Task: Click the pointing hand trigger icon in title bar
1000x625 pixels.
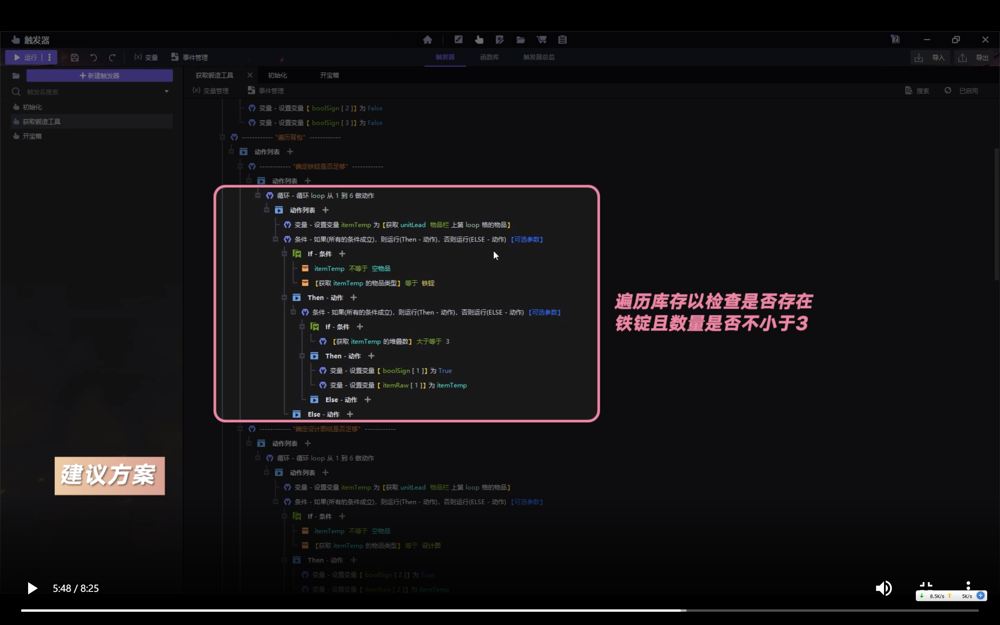Action: tap(479, 40)
